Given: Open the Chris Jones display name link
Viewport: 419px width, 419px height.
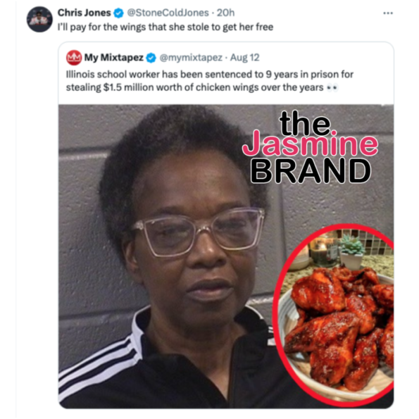Looking at the screenshot, I should coord(85,13).
